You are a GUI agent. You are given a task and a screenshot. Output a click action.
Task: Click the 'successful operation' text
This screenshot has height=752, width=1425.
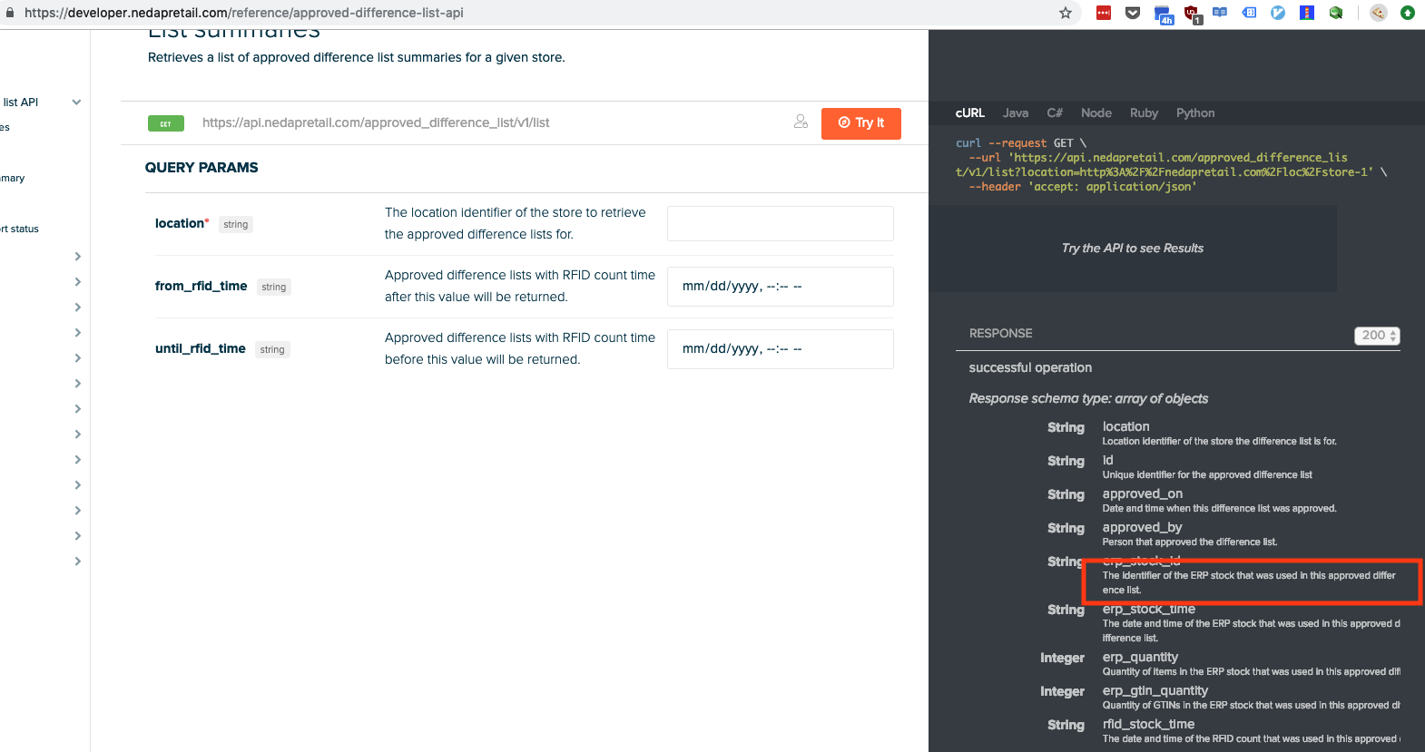point(1030,367)
